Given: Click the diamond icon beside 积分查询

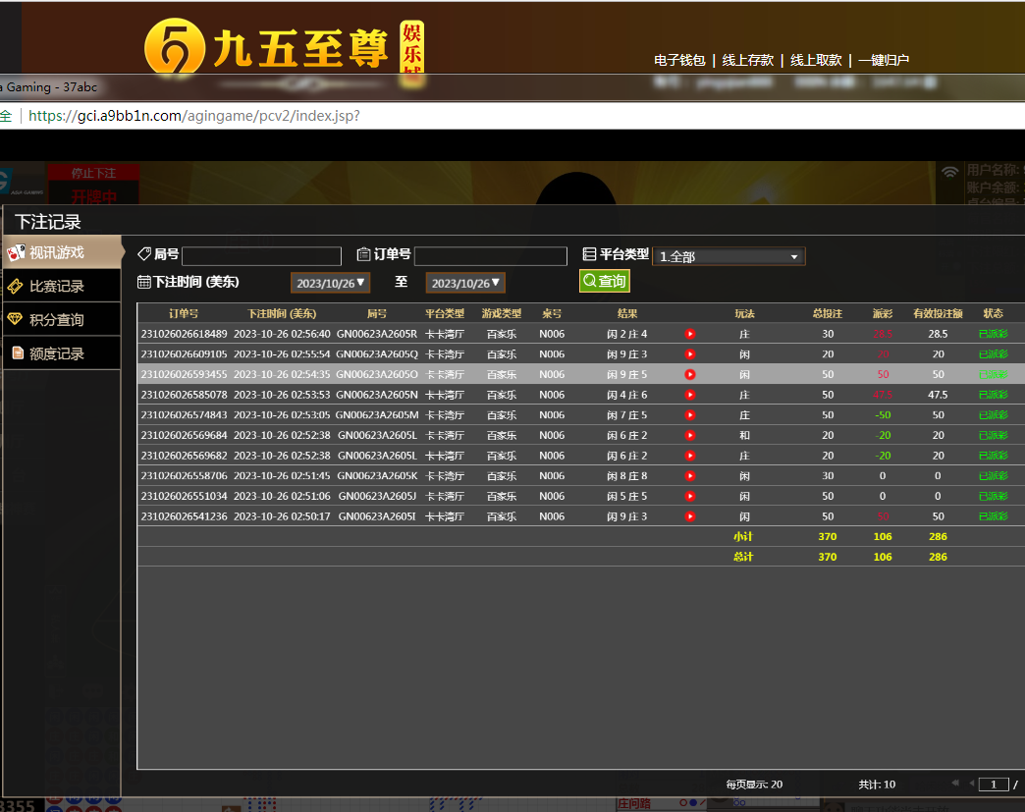Looking at the screenshot, I should click(15, 319).
